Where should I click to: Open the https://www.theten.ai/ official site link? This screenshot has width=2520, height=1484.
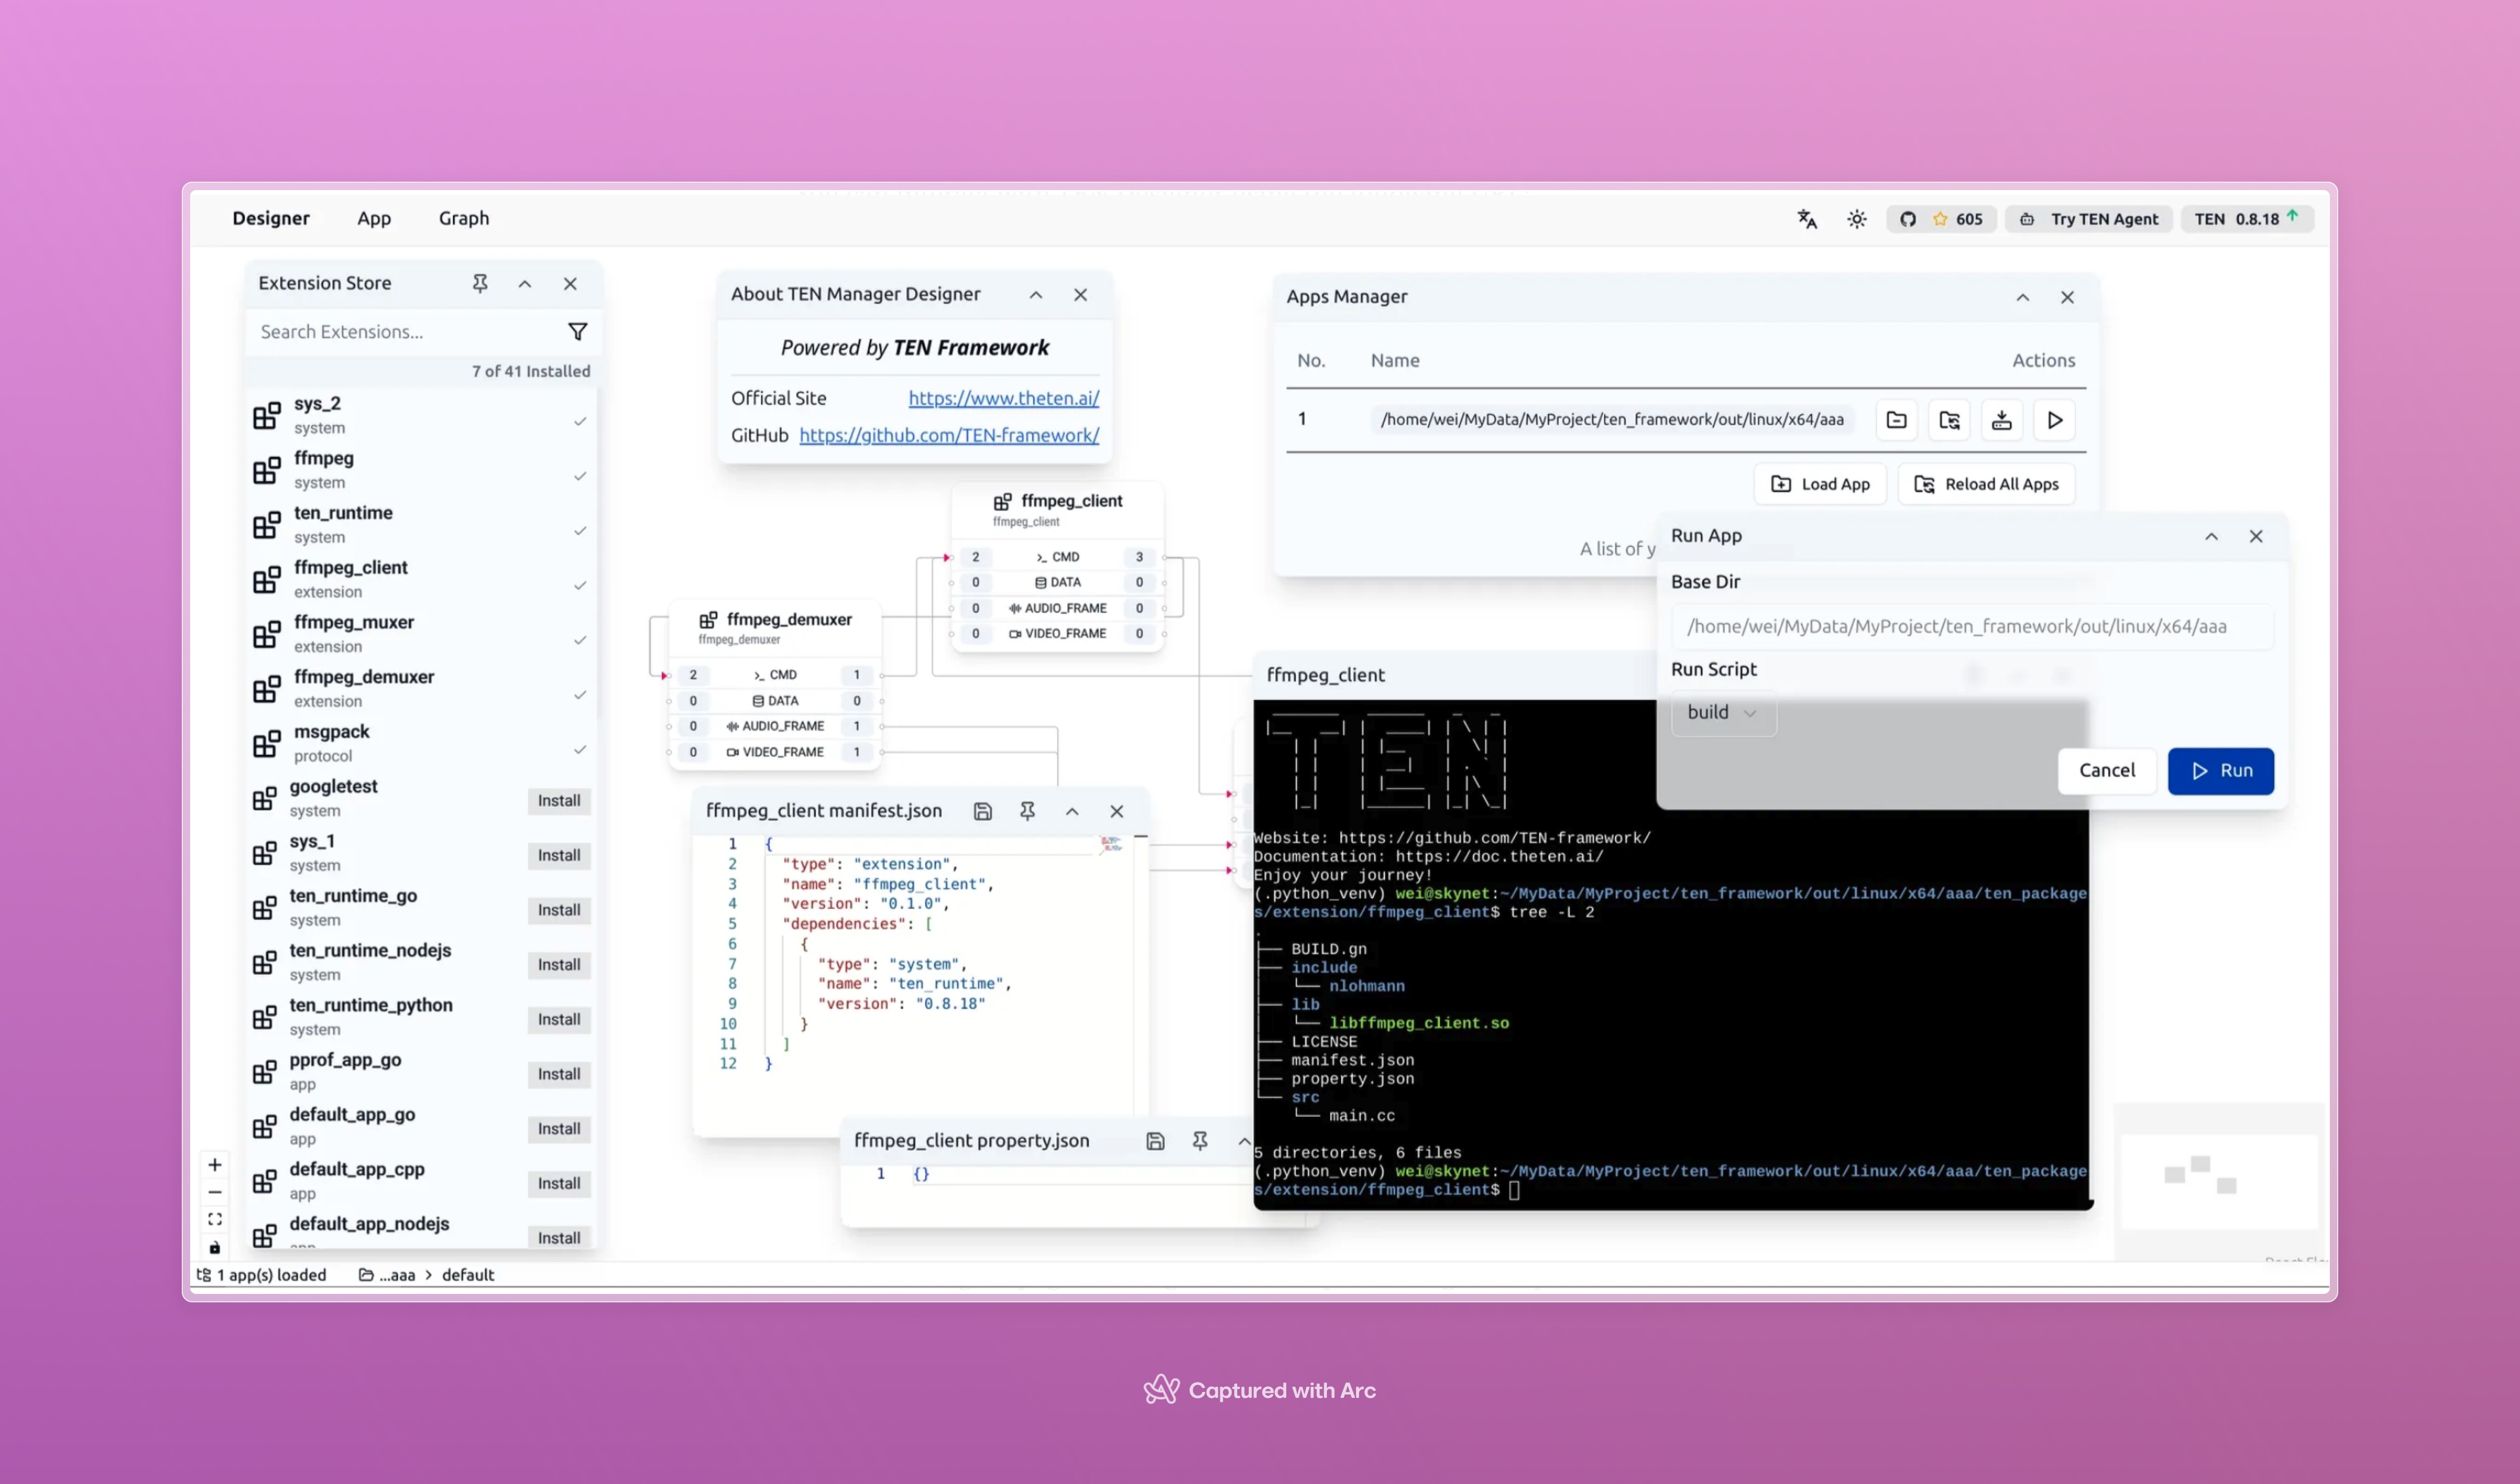point(1003,398)
